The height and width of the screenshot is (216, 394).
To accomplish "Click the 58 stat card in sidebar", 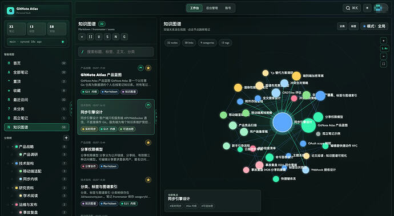I will pos(57,28).
